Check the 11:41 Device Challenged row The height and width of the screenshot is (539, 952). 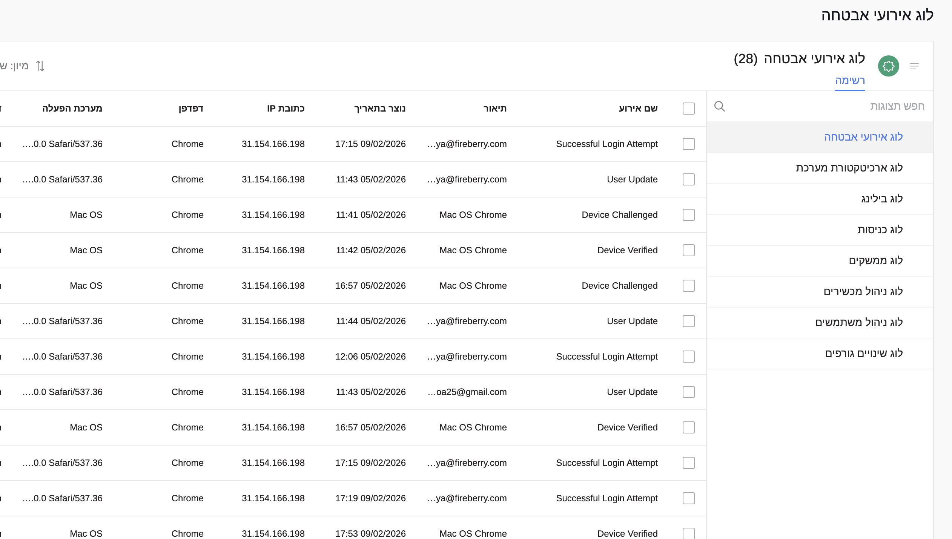(x=688, y=215)
